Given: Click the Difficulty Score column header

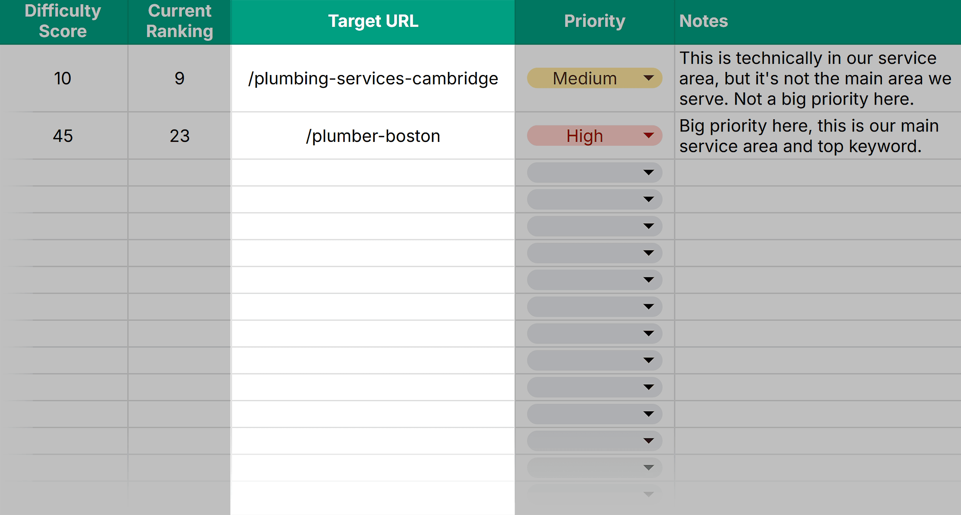Looking at the screenshot, I should pos(63,22).
